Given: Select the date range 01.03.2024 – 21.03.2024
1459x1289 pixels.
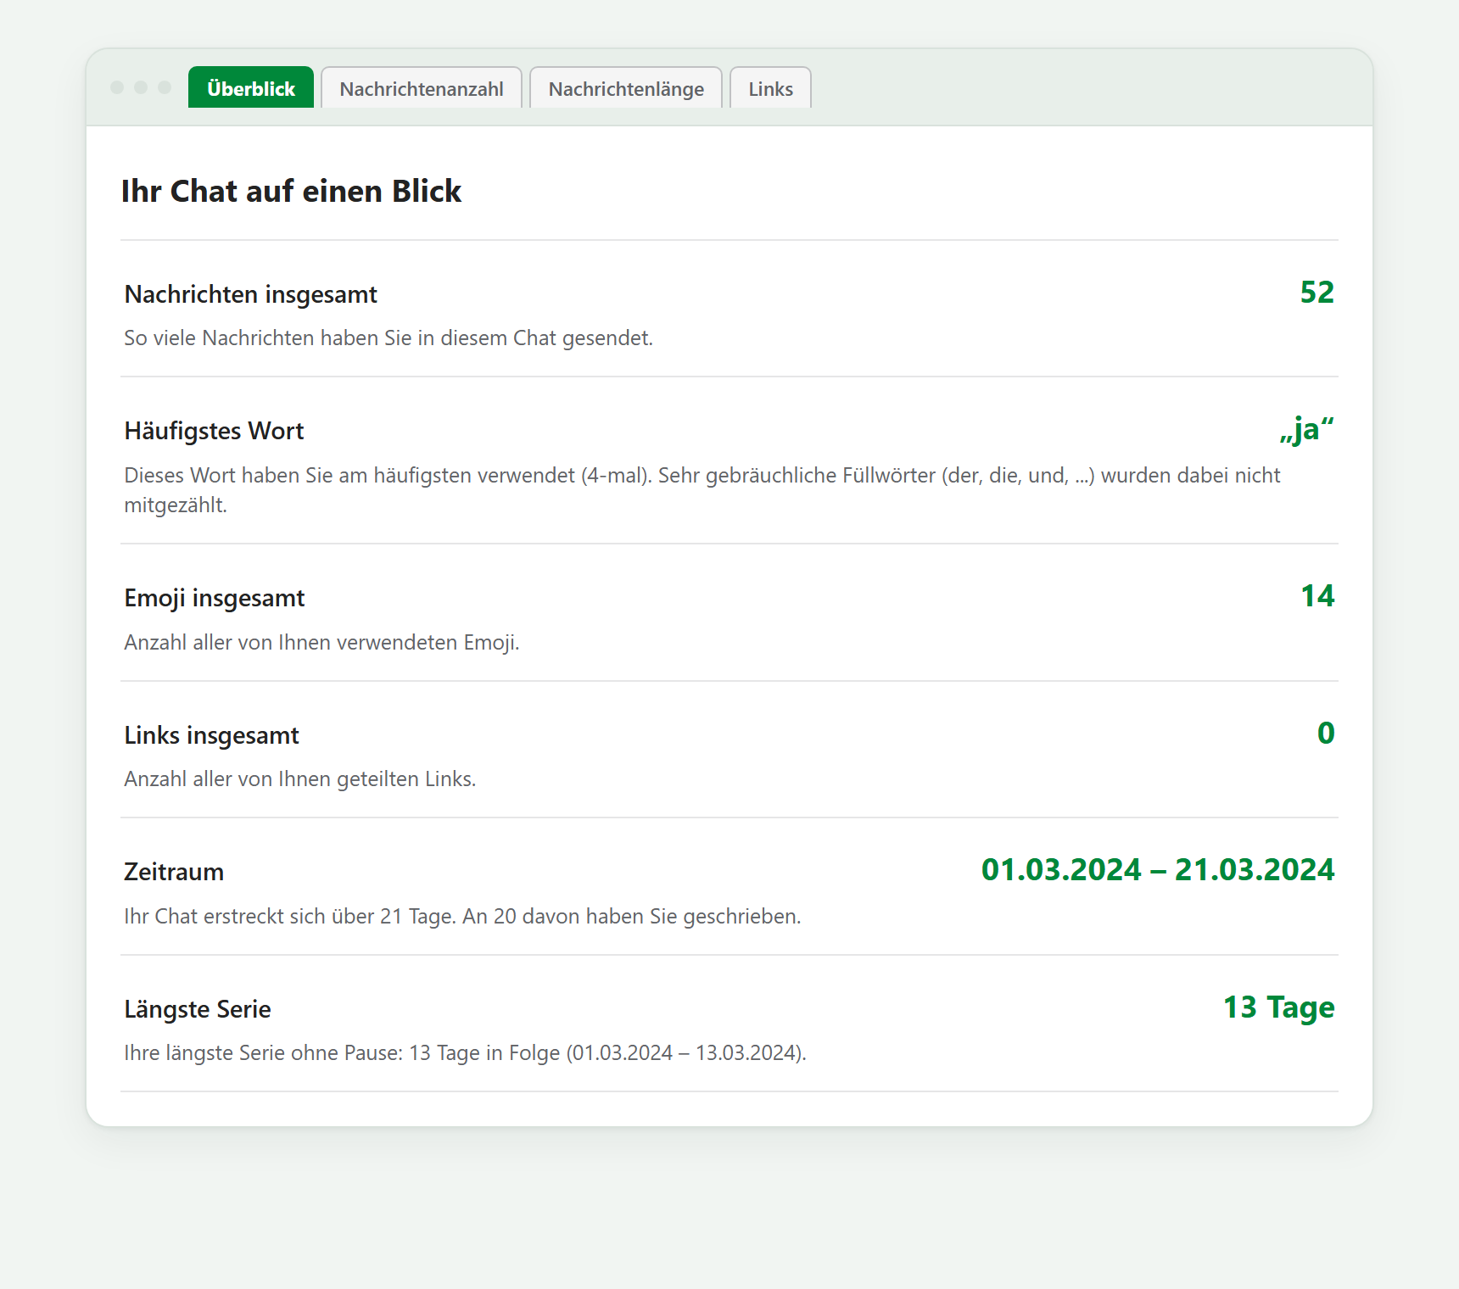Looking at the screenshot, I should [1158, 870].
